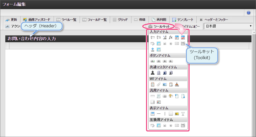Select the clipboard icon in WFアイテム
The width and height of the screenshot is (256, 137).
[152, 84]
